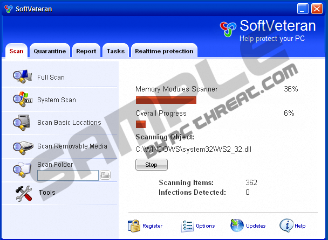Click the Overall Progress bar
328x240 pixels.
tap(141, 124)
